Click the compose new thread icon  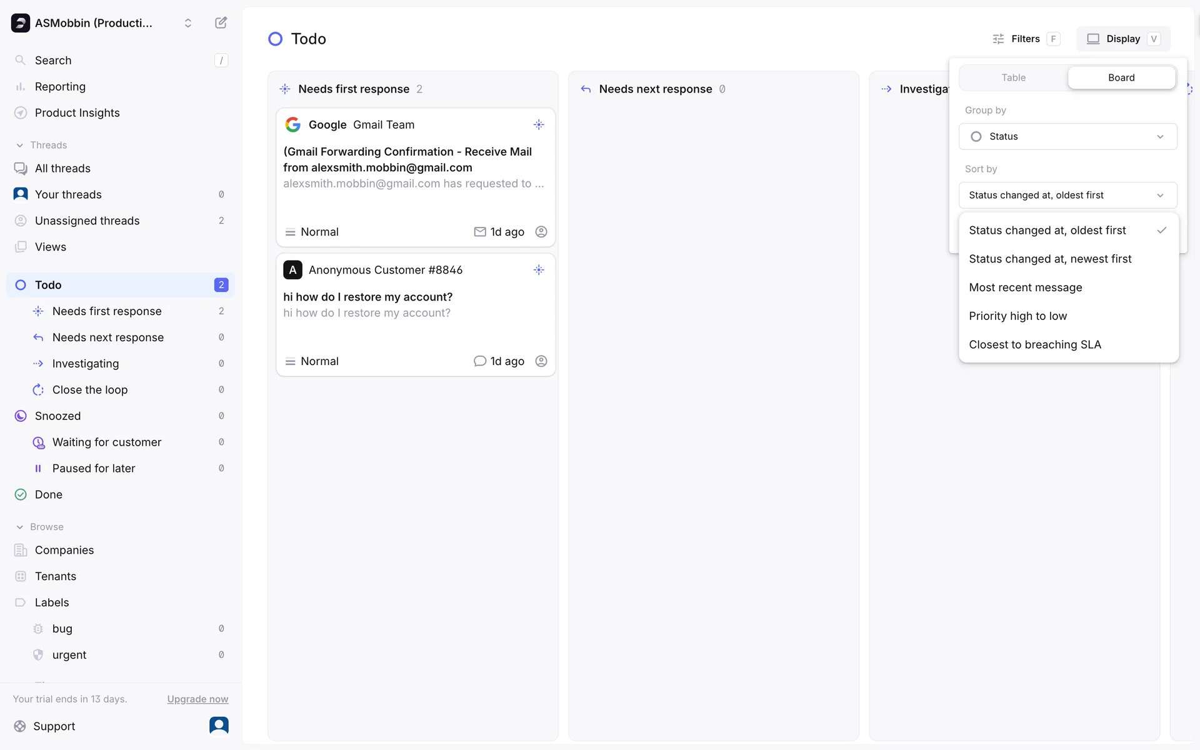tap(221, 23)
